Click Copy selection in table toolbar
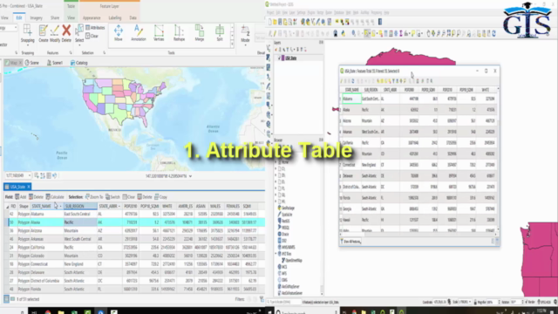Screen dimensions: 558x314 [x=160, y=197]
